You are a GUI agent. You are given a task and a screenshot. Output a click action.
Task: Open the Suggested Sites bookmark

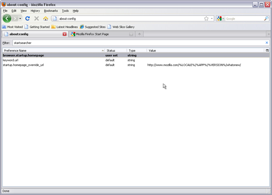[x=92, y=27]
